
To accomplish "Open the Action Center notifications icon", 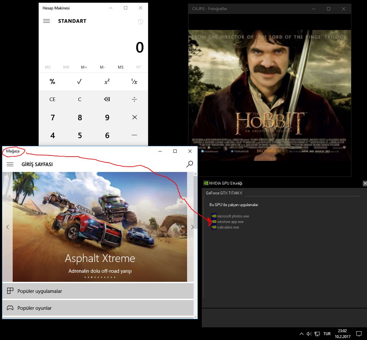I will [359, 334].
